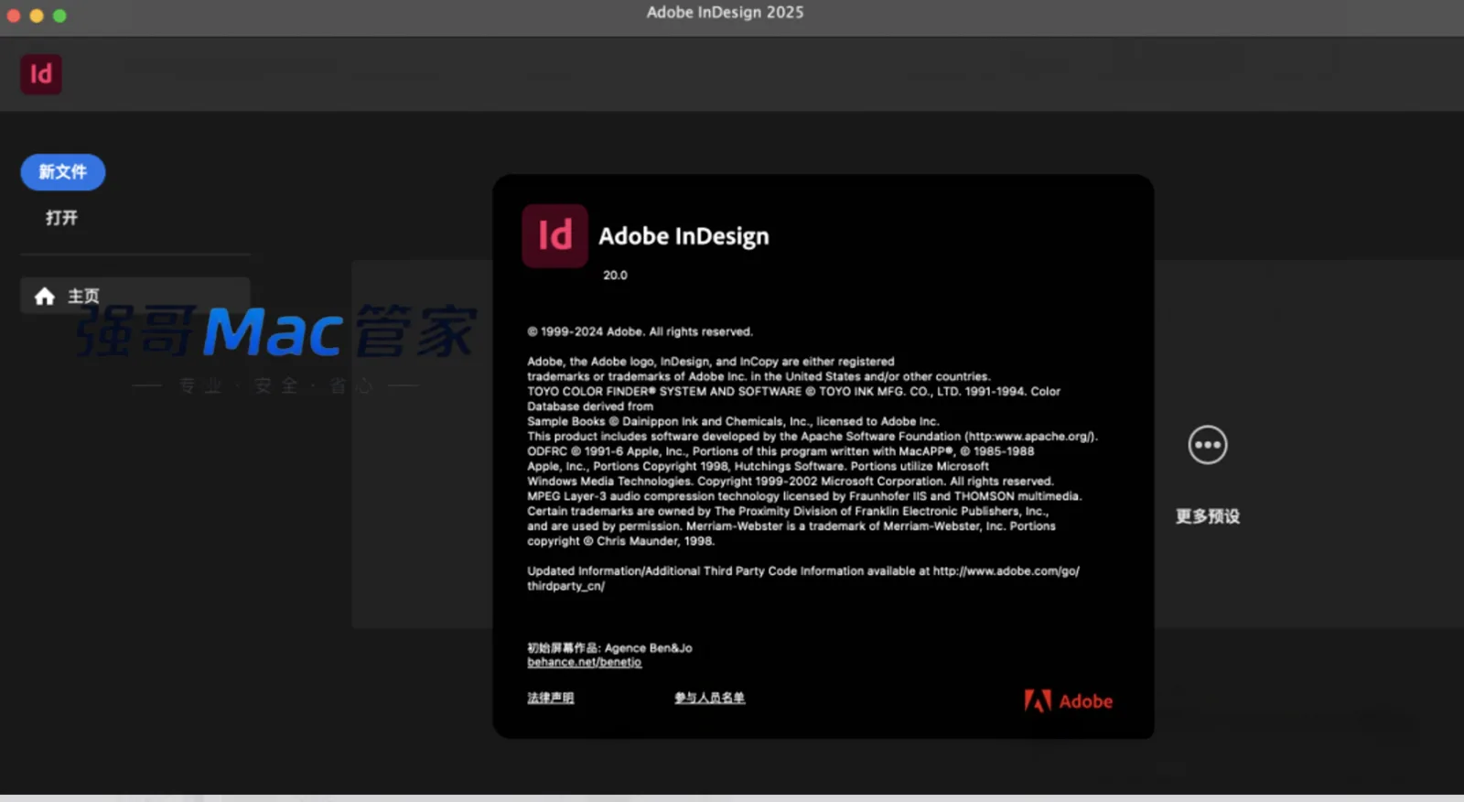This screenshot has width=1464, height=802.
Task: Click the TOYO COLOR FINDER line
Action: tap(793, 391)
